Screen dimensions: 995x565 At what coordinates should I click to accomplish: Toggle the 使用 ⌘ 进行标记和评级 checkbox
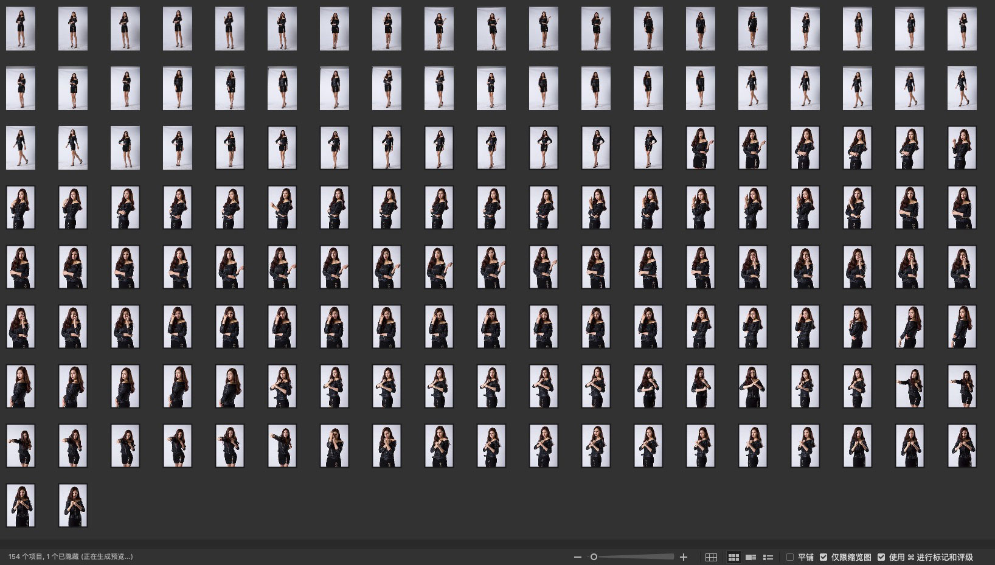click(881, 557)
